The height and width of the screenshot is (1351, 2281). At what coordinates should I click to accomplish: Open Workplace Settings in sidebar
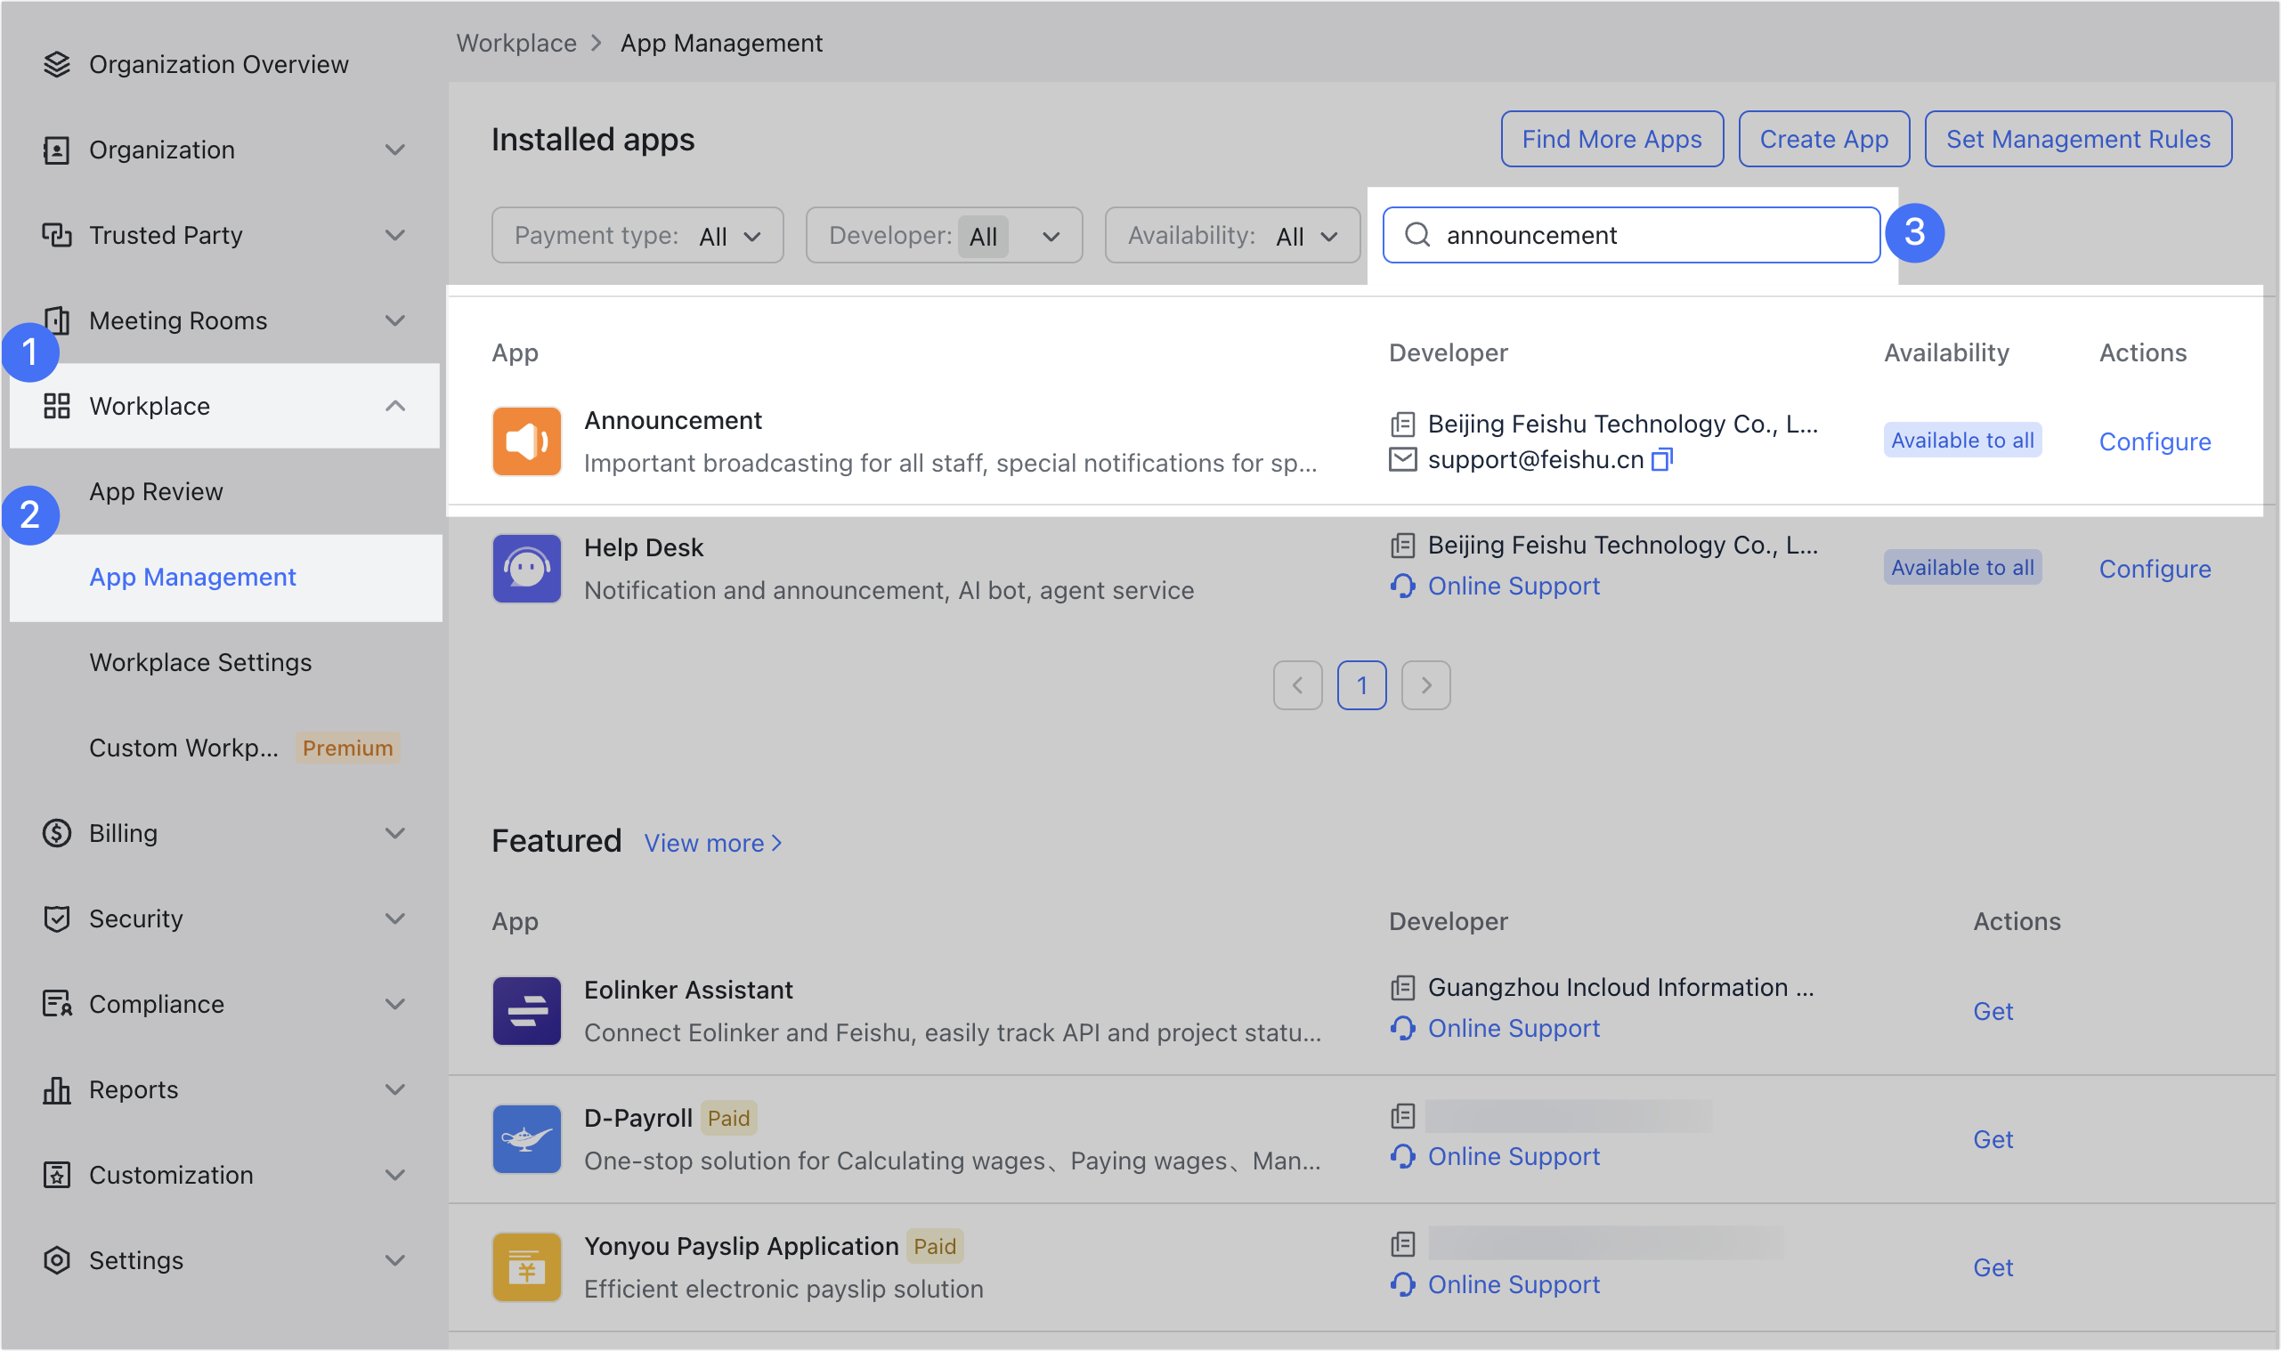200,663
